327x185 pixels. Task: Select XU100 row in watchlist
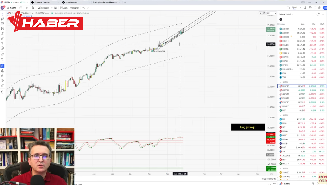[302, 29]
